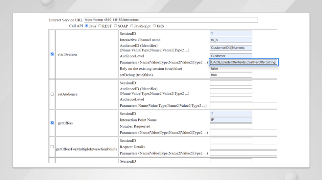Select the REST Call API option
Image resolution: width=322 pixels, height=180 pixels.
(x=100, y=26)
